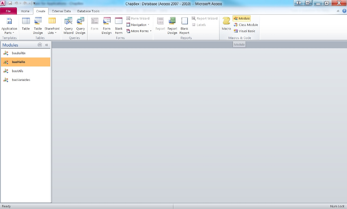347x209 pixels.
Task: Select the basUtils module
Action: click(26, 71)
